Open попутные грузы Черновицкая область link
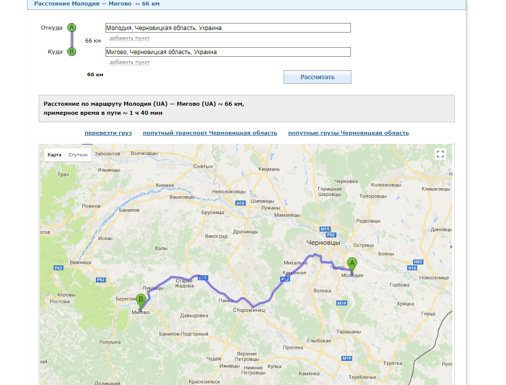Screen dimensions: 506x385 [x=348, y=133]
